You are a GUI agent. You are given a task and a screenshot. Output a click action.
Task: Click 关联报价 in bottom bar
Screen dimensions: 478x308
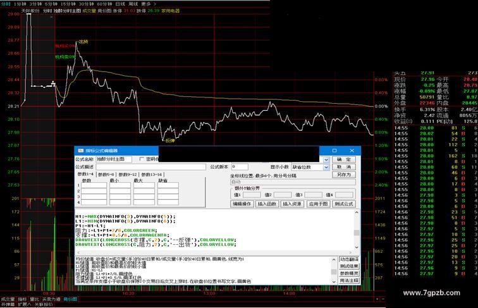point(43,304)
